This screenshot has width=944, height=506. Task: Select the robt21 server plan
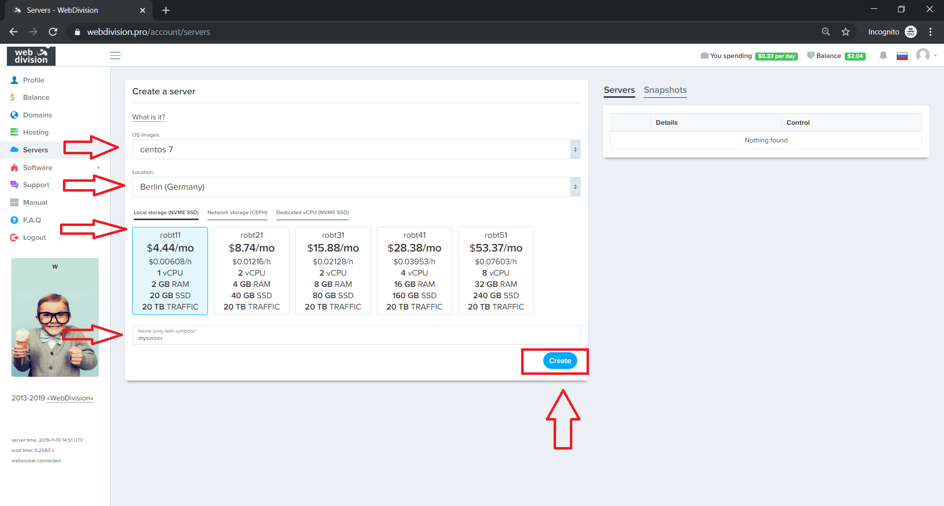coord(251,271)
